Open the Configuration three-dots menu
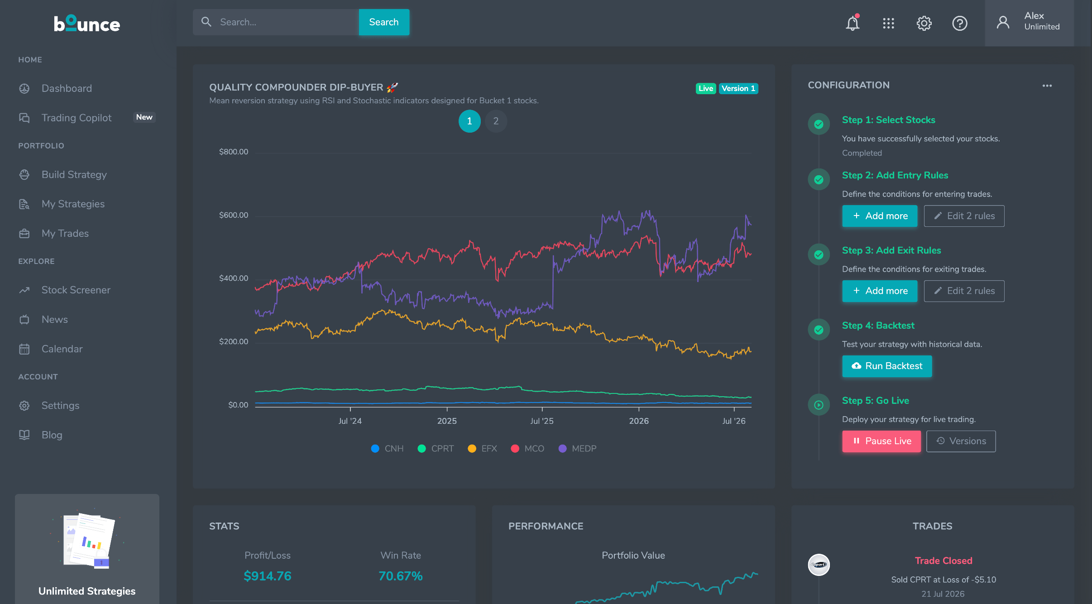Screen dimensions: 1092x604 pyautogui.click(x=1047, y=86)
